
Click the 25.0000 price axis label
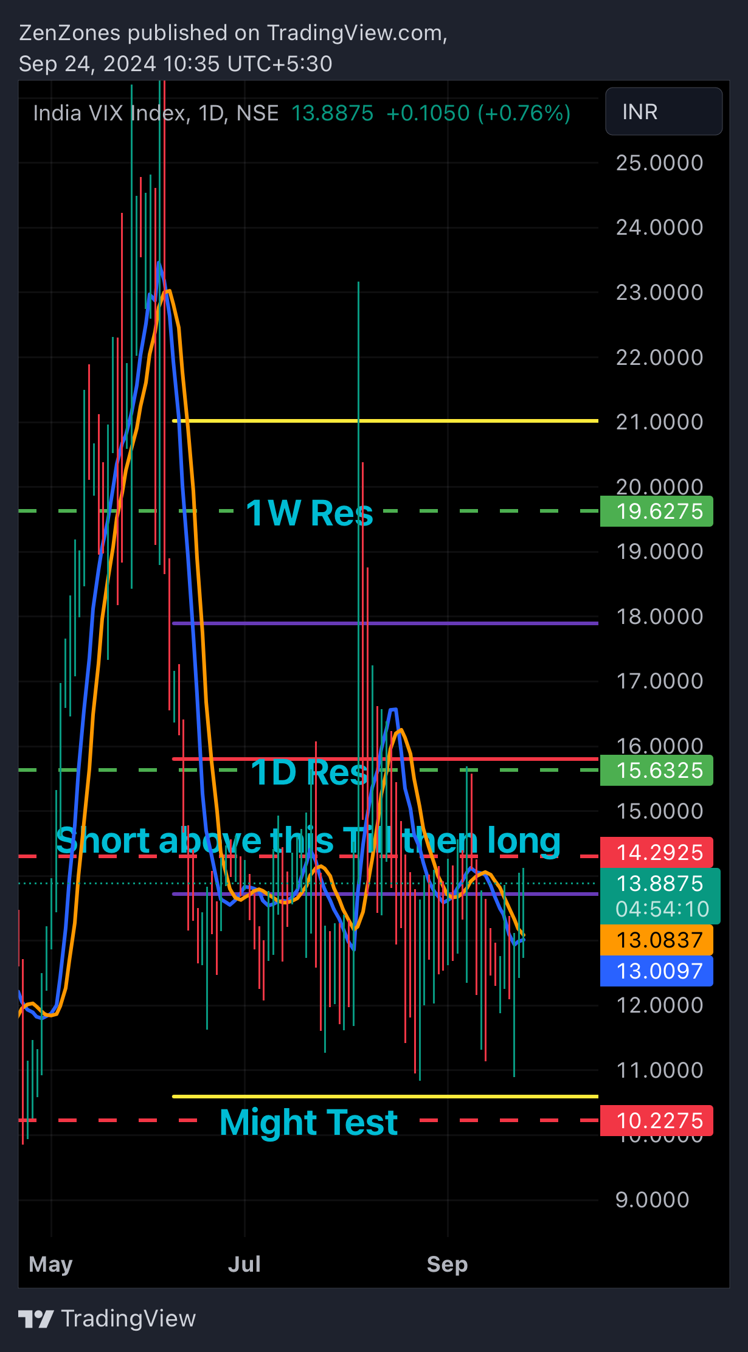pos(660,163)
